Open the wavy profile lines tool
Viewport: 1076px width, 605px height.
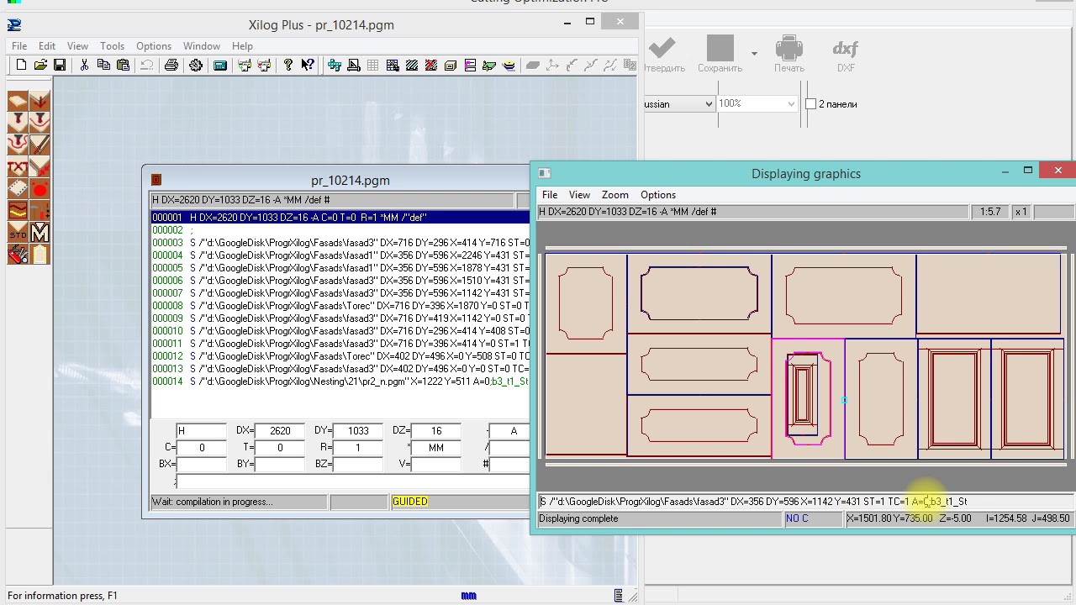click(18, 211)
